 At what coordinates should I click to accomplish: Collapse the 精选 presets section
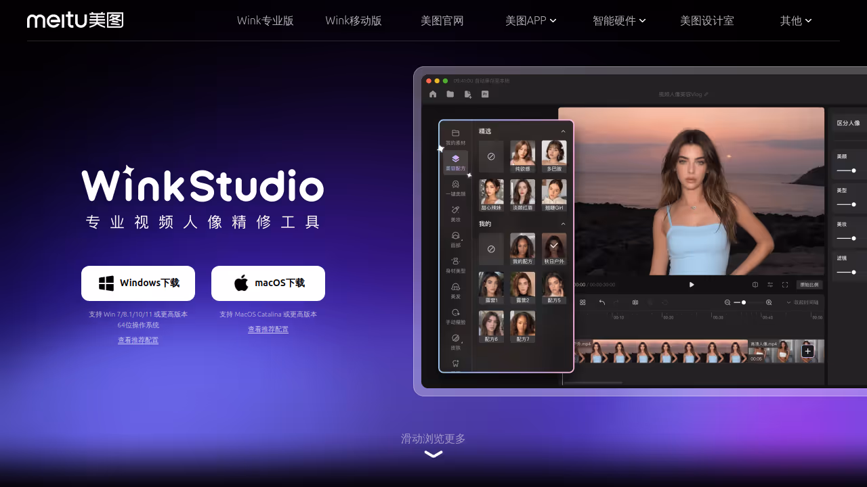pos(563,131)
